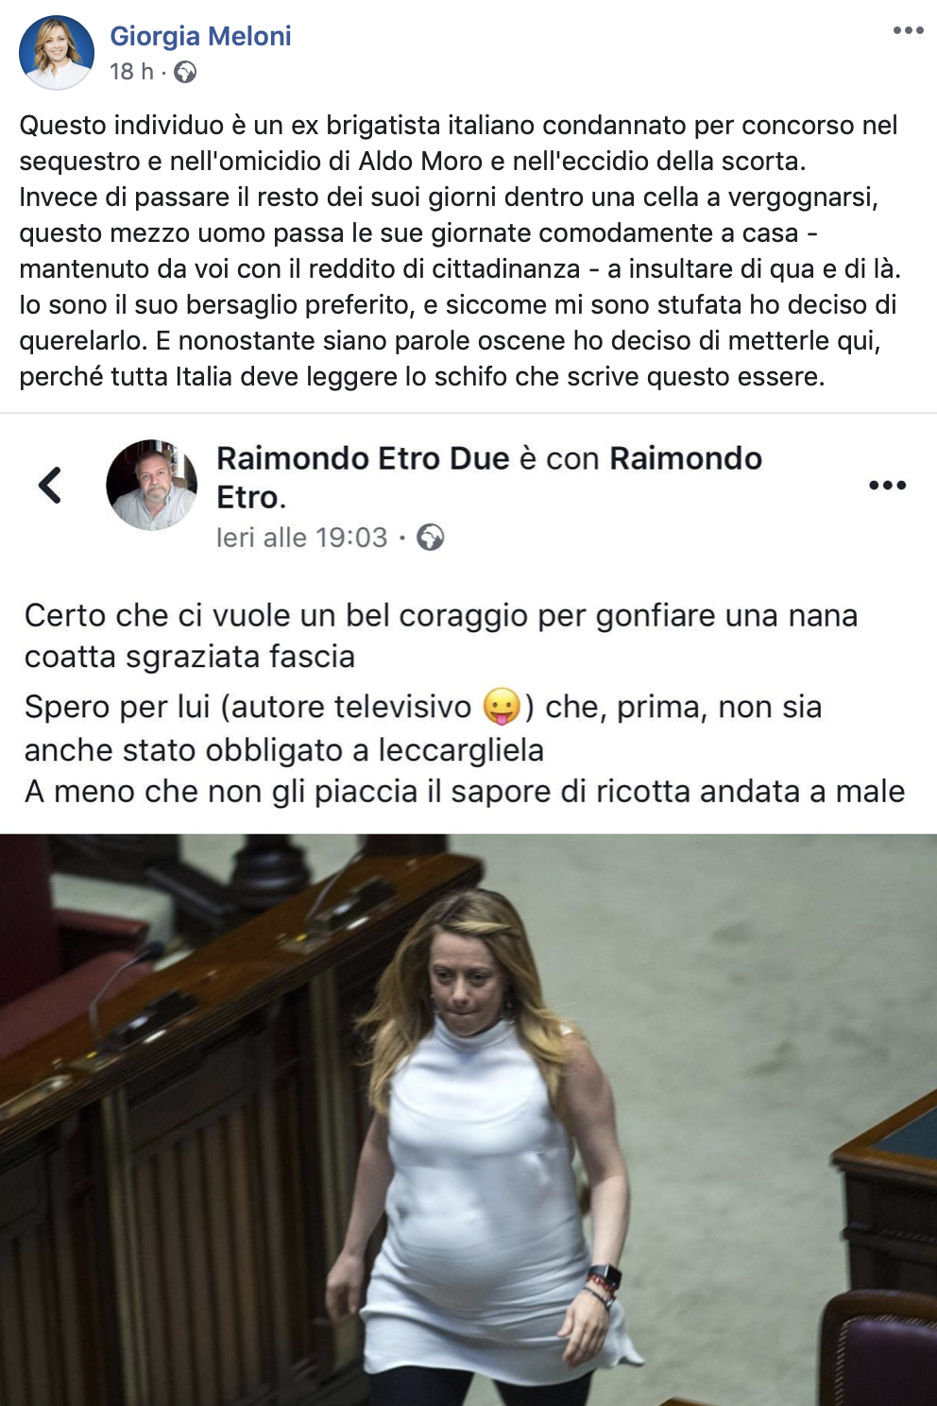This screenshot has width=937, height=1406.
Task: Click the tongue-out emoji in the post text
Action: (502, 707)
